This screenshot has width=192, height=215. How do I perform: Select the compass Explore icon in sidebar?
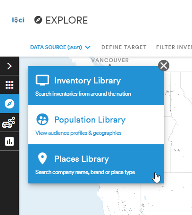click(9, 104)
